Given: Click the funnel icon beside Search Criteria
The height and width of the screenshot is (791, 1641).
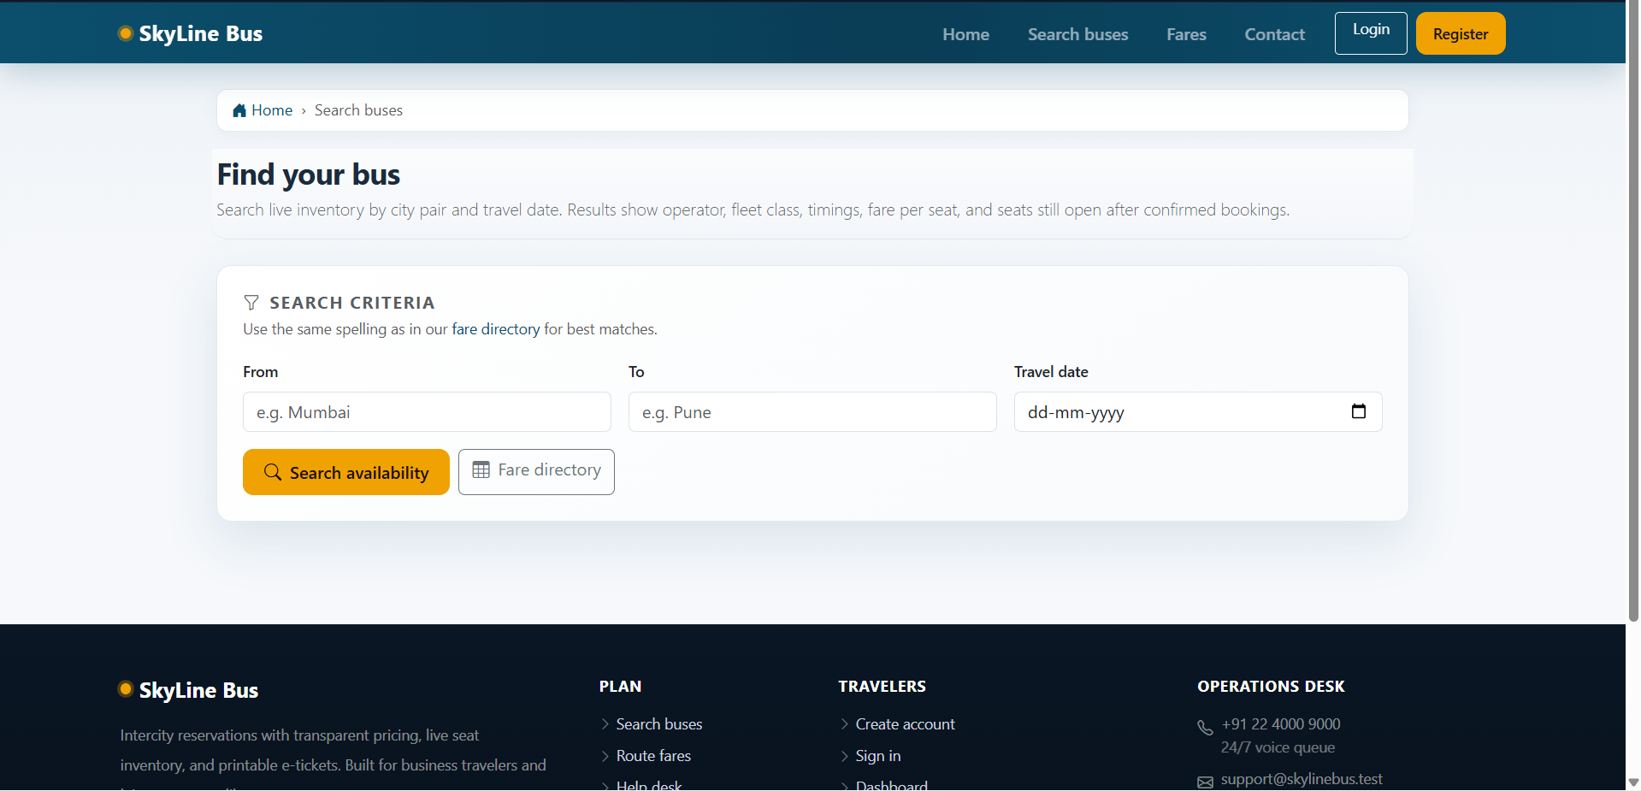Looking at the screenshot, I should pos(251,303).
